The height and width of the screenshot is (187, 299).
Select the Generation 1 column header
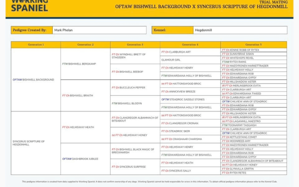[x=36, y=45]
